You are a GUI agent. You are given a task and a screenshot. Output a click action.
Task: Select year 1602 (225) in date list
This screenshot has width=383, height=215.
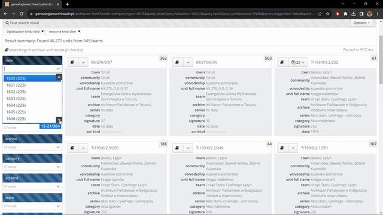[x=30, y=92]
